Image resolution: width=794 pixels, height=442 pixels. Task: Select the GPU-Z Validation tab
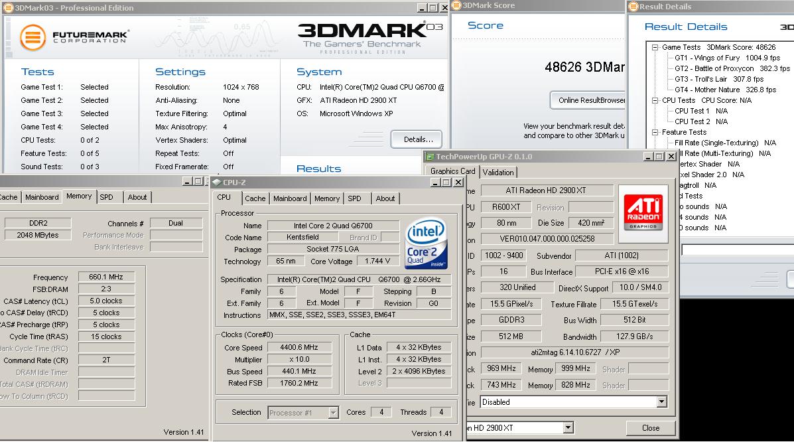pyautogui.click(x=498, y=173)
